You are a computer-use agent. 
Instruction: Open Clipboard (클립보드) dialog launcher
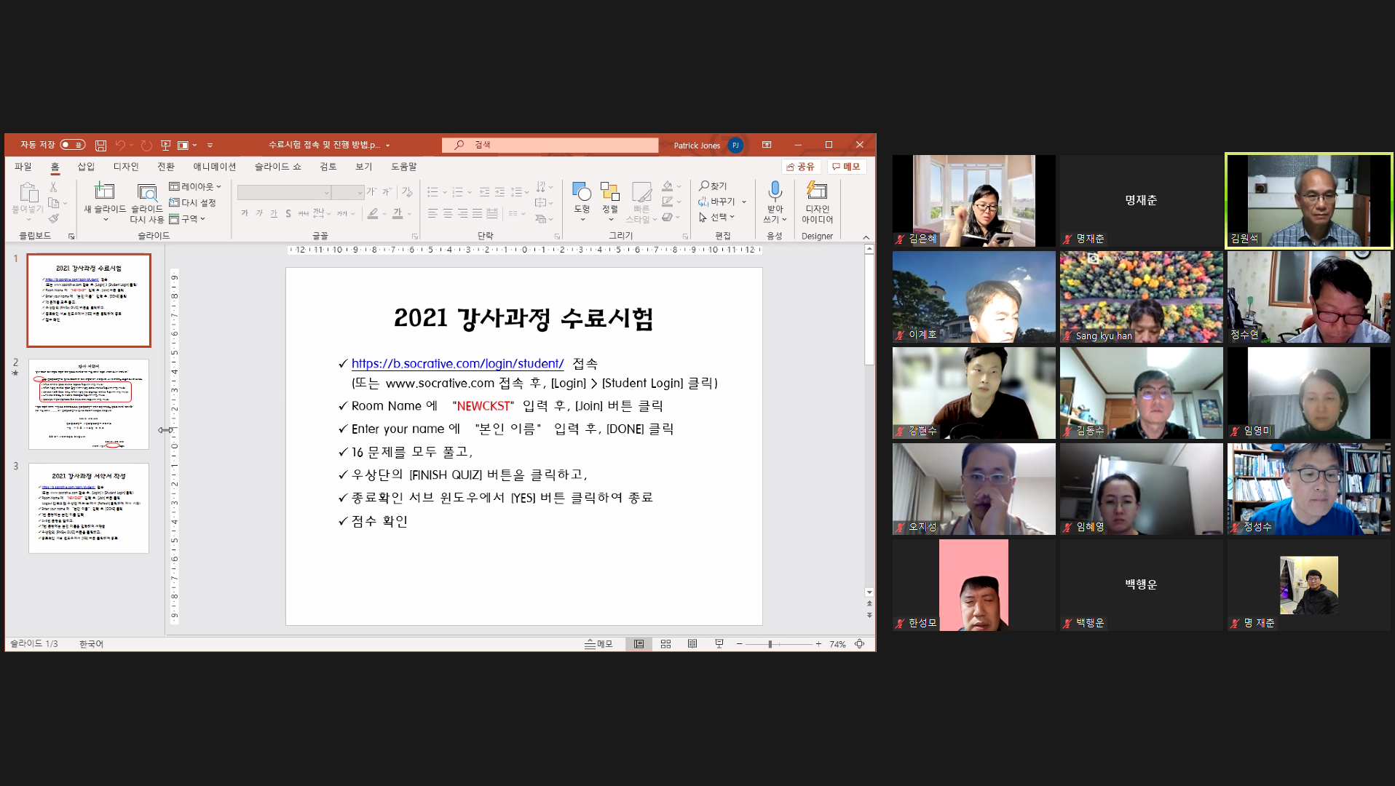pos(71,237)
